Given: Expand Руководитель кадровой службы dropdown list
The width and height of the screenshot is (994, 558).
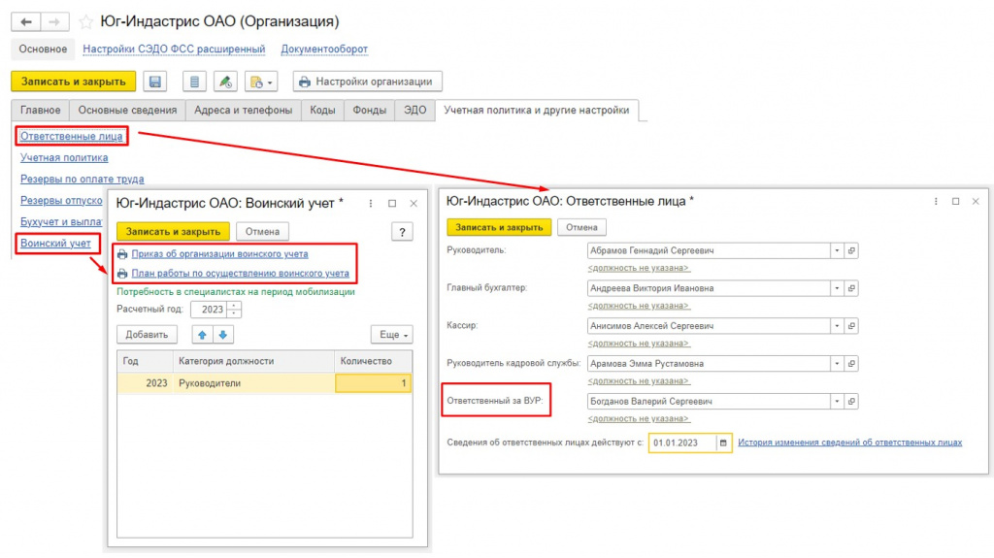Looking at the screenshot, I should (x=837, y=363).
